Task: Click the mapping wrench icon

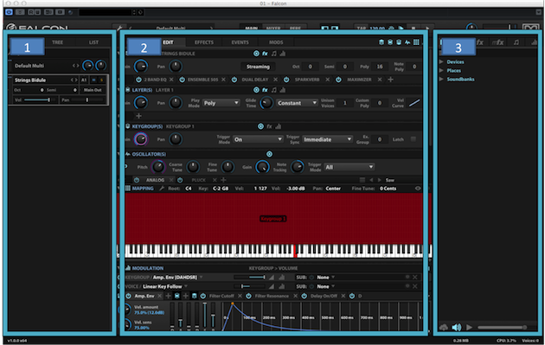Action: tap(162, 188)
